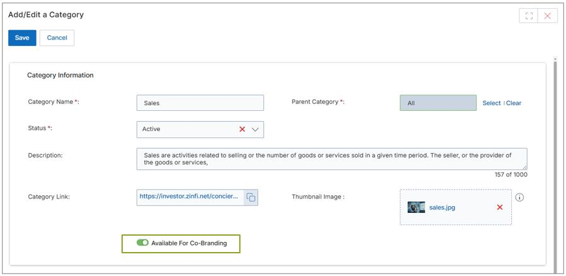566x276 pixels.
Task: Click the Cancel button
Action: (x=57, y=38)
